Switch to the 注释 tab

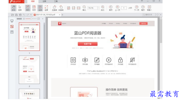coord(44,1)
